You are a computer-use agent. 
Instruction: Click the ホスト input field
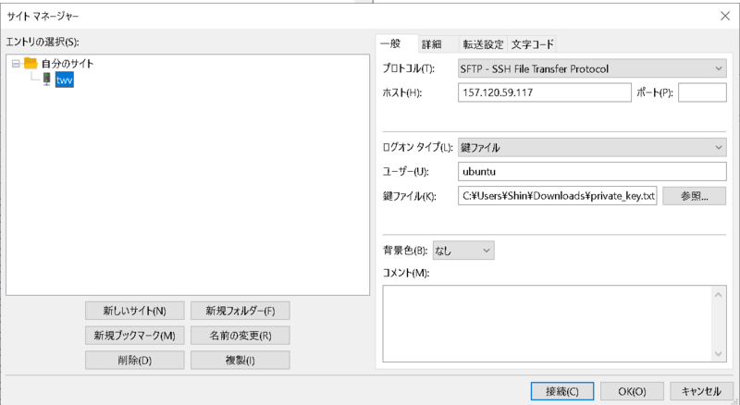[544, 92]
